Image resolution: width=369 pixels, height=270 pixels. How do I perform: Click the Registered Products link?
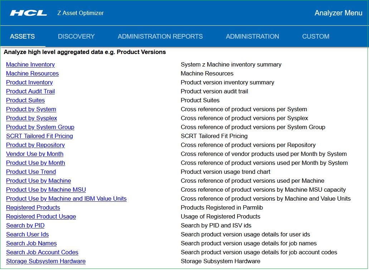pyautogui.click(x=33, y=208)
